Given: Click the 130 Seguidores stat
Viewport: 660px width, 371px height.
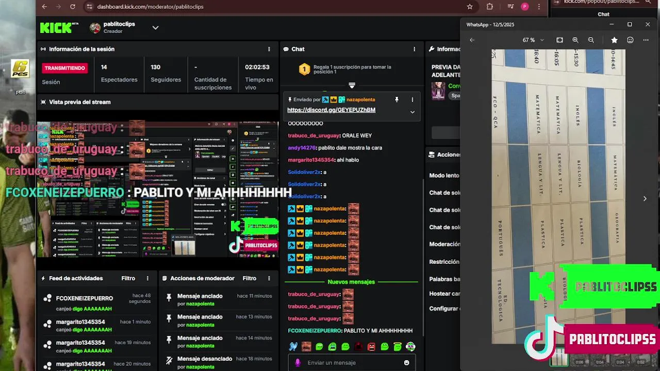Looking at the screenshot, I should (x=166, y=74).
